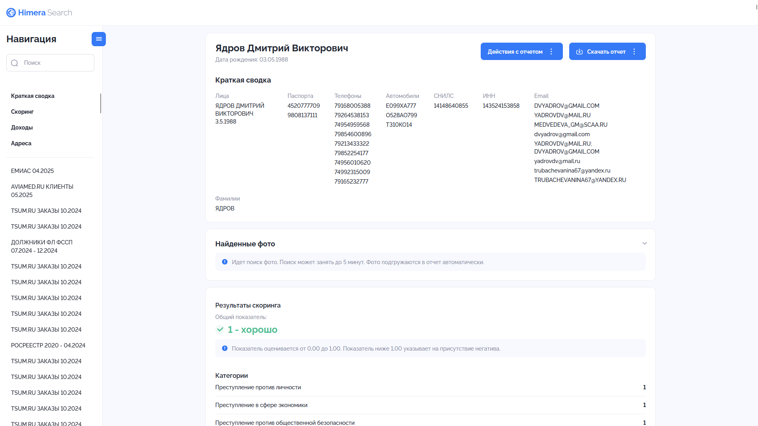
Task: Click email MEDVEDEVA_GM@SCAA.RU
Action: click(571, 125)
